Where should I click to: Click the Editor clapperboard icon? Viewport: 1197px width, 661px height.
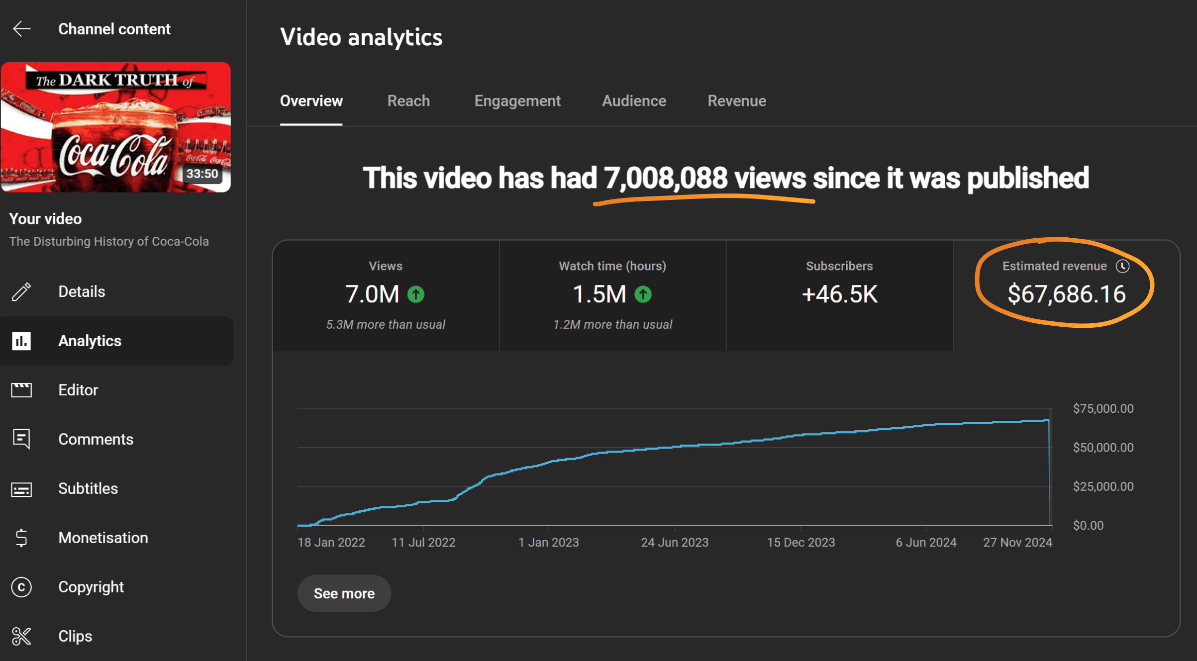21,390
